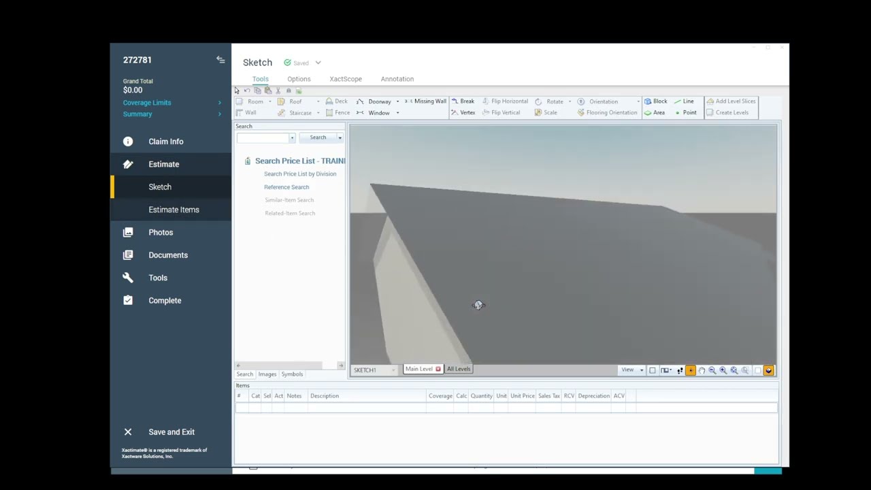Viewport: 871px width, 490px height.
Task: Select the Deck tool
Action: point(337,101)
